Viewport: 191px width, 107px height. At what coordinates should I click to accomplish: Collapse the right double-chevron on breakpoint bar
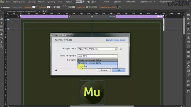tap(166, 16)
